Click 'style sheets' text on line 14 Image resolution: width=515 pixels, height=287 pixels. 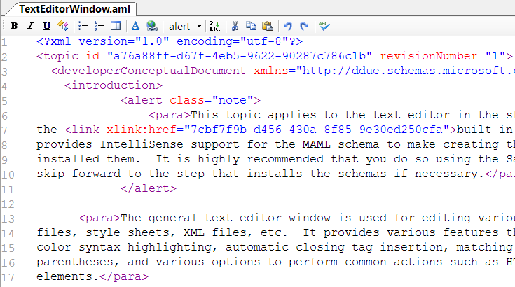[x=128, y=232]
